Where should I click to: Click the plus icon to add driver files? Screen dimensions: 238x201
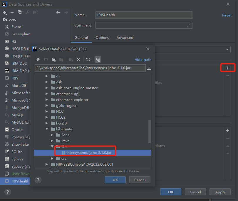(228, 68)
